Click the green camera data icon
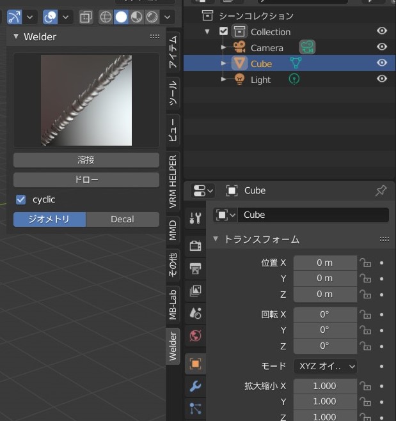The height and width of the screenshot is (421, 396). click(307, 47)
